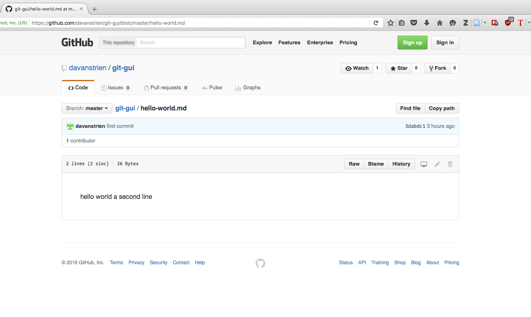This screenshot has height=317, width=531.
Task: Click the pencil edit file icon
Action: (437, 164)
